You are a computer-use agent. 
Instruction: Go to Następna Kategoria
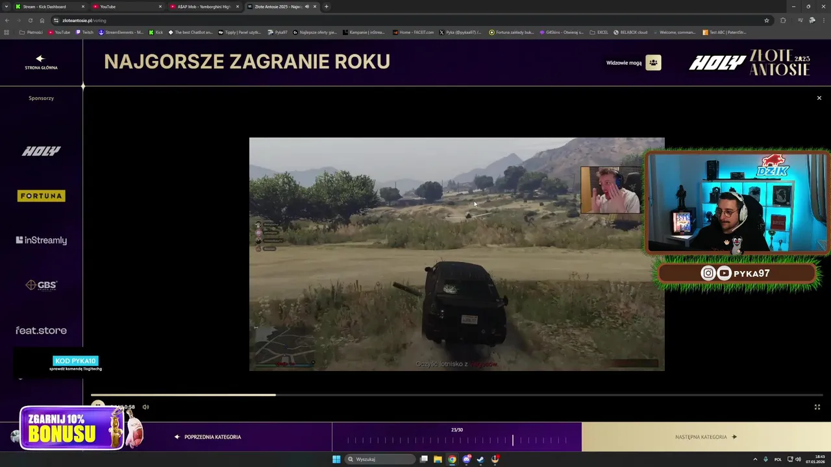pyautogui.click(x=706, y=437)
